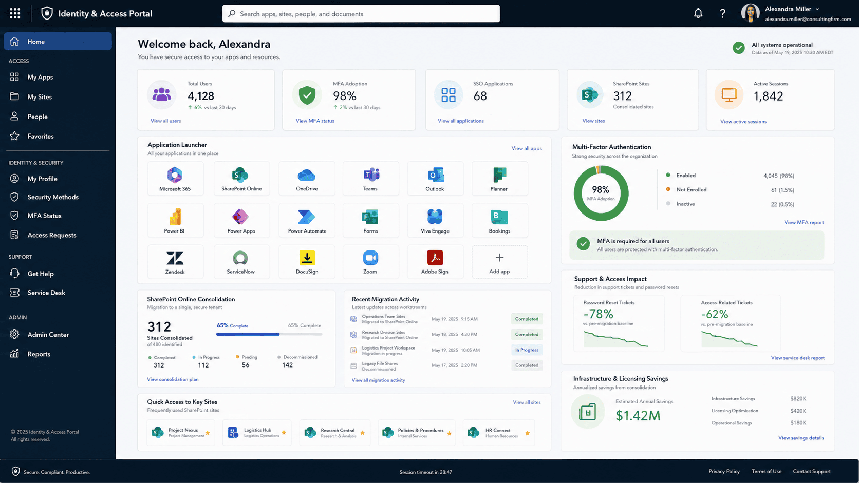This screenshot has height=483, width=859.
Task: Open the OneDrive app tile
Action: [307, 179]
